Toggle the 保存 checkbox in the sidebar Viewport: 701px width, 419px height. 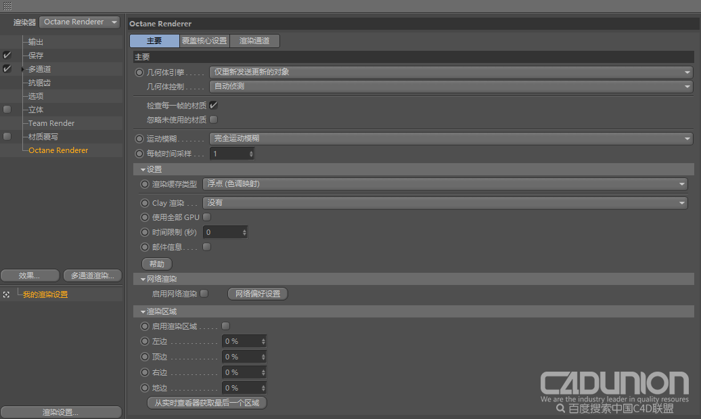7,55
